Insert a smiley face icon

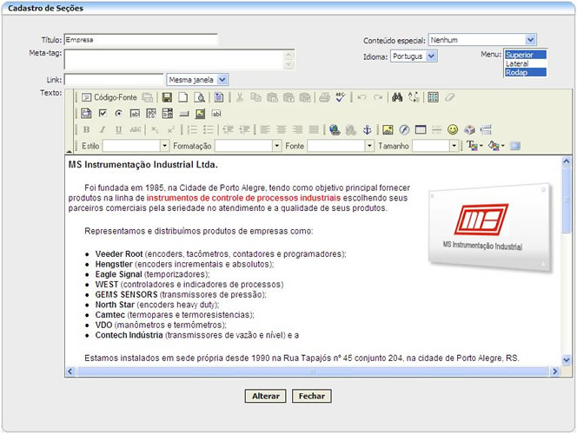coord(453,129)
